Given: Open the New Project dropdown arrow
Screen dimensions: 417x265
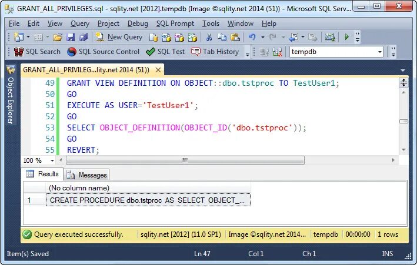Looking at the screenshot, I should tap(28, 37).
